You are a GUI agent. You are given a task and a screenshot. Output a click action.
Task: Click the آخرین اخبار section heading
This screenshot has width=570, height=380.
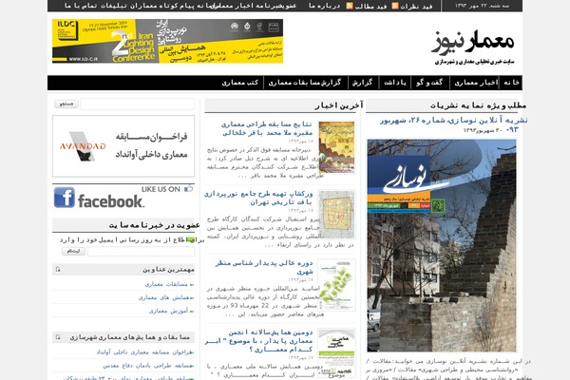tap(339, 105)
